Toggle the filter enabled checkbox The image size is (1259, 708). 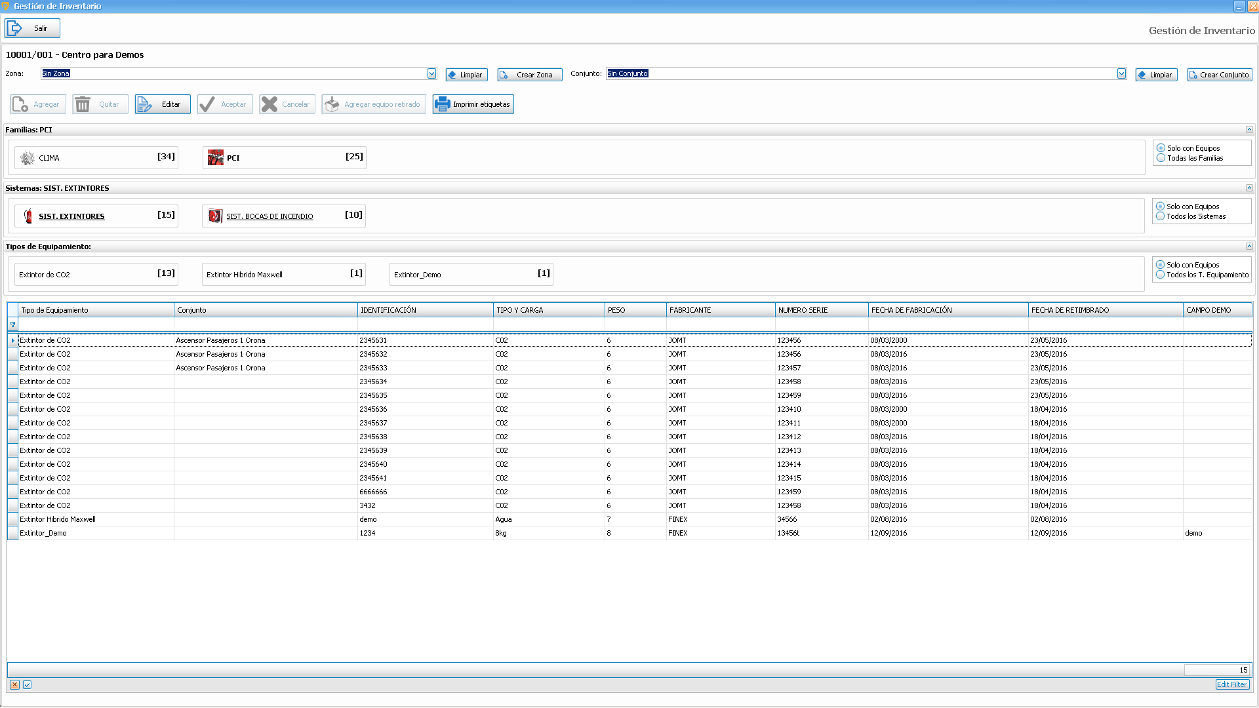(27, 684)
